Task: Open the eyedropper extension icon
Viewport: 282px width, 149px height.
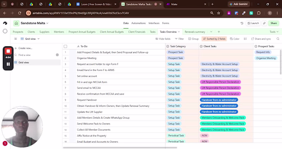Action: pos(244,13)
